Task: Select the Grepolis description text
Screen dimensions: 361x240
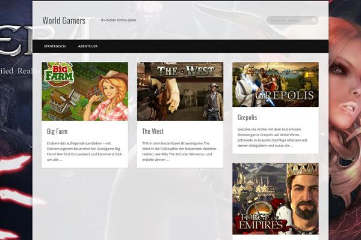Action: click(x=273, y=137)
